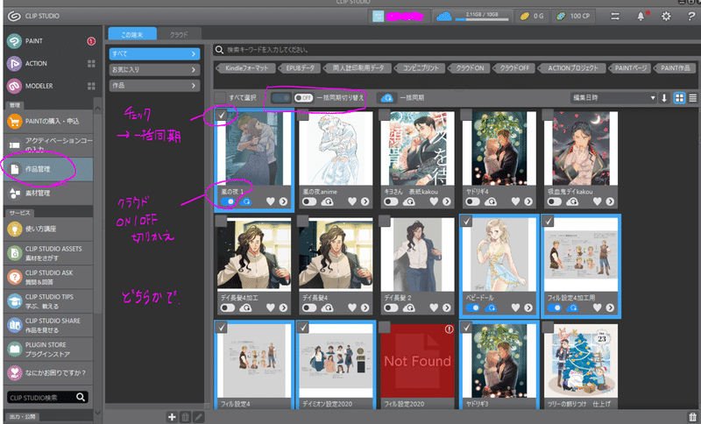Check the 嵐の夜anime checkbox
701x424 pixels.
[x=303, y=115]
